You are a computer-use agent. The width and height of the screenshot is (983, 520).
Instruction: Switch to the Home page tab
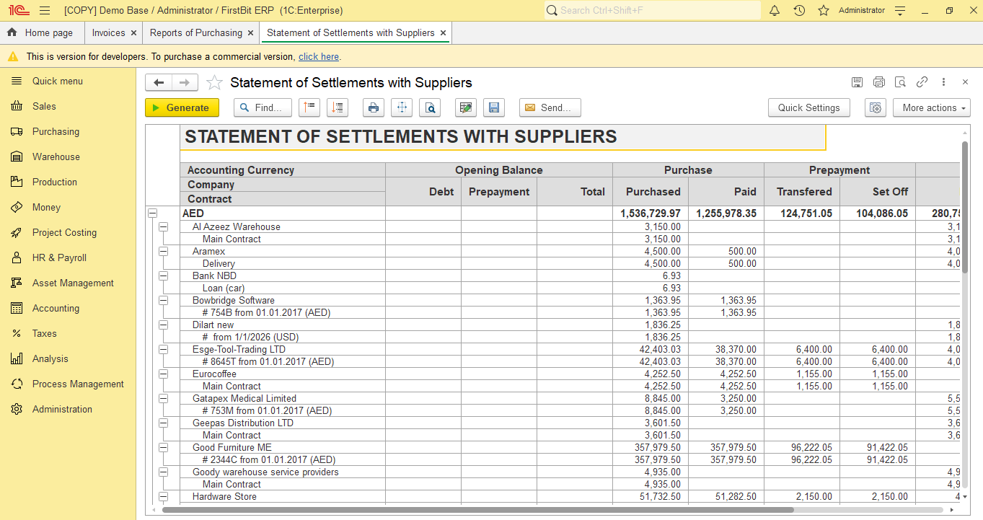point(42,32)
